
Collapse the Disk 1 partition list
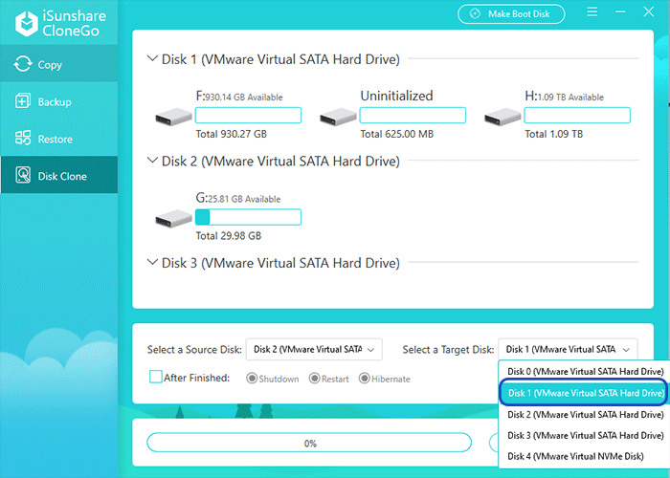(x=152, y=59)
